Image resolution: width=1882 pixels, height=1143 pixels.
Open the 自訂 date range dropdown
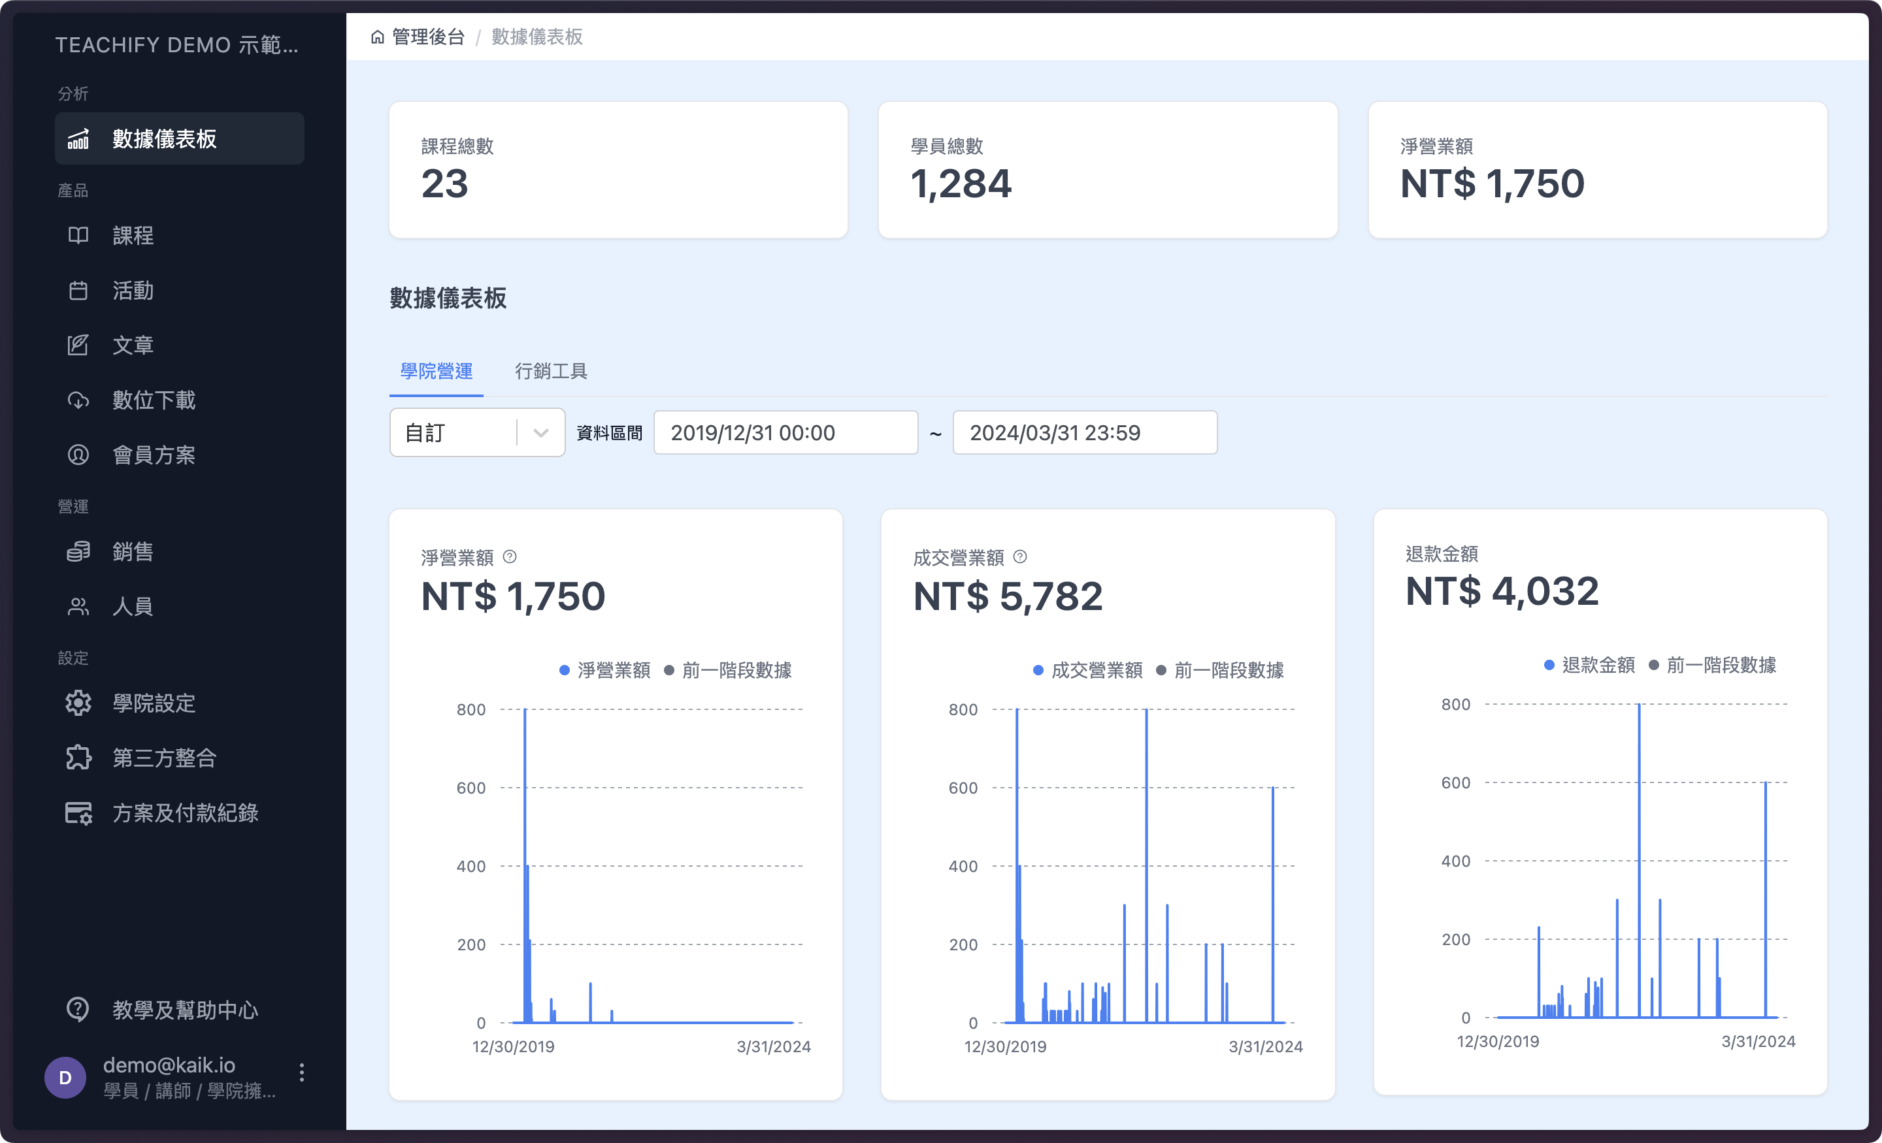(478, 433)
